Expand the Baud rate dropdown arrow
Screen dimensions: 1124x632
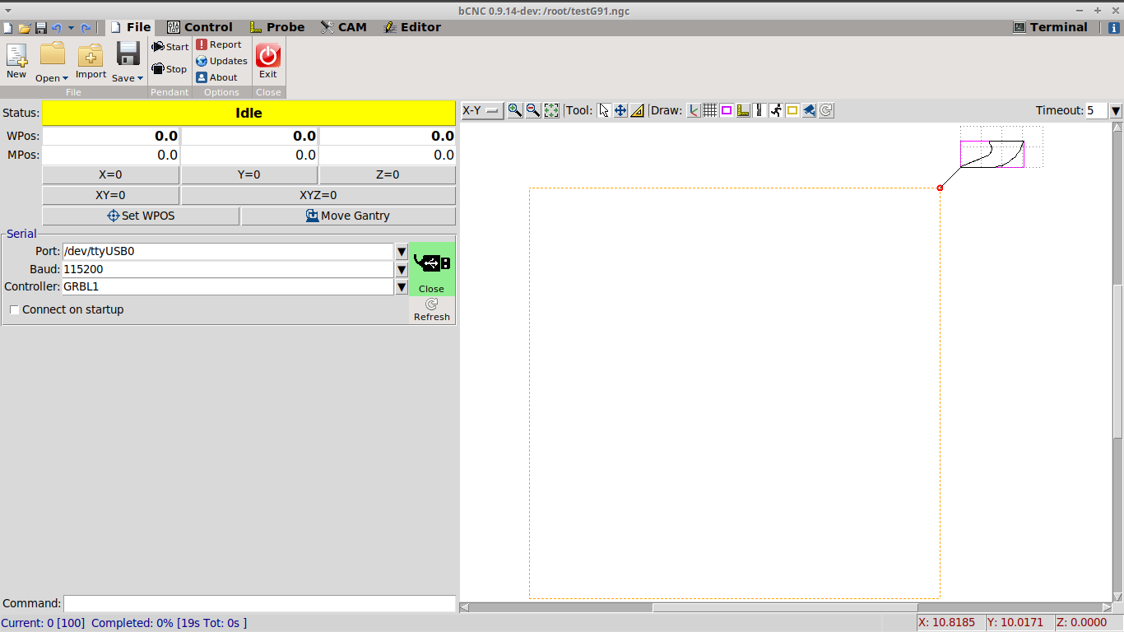402,269
